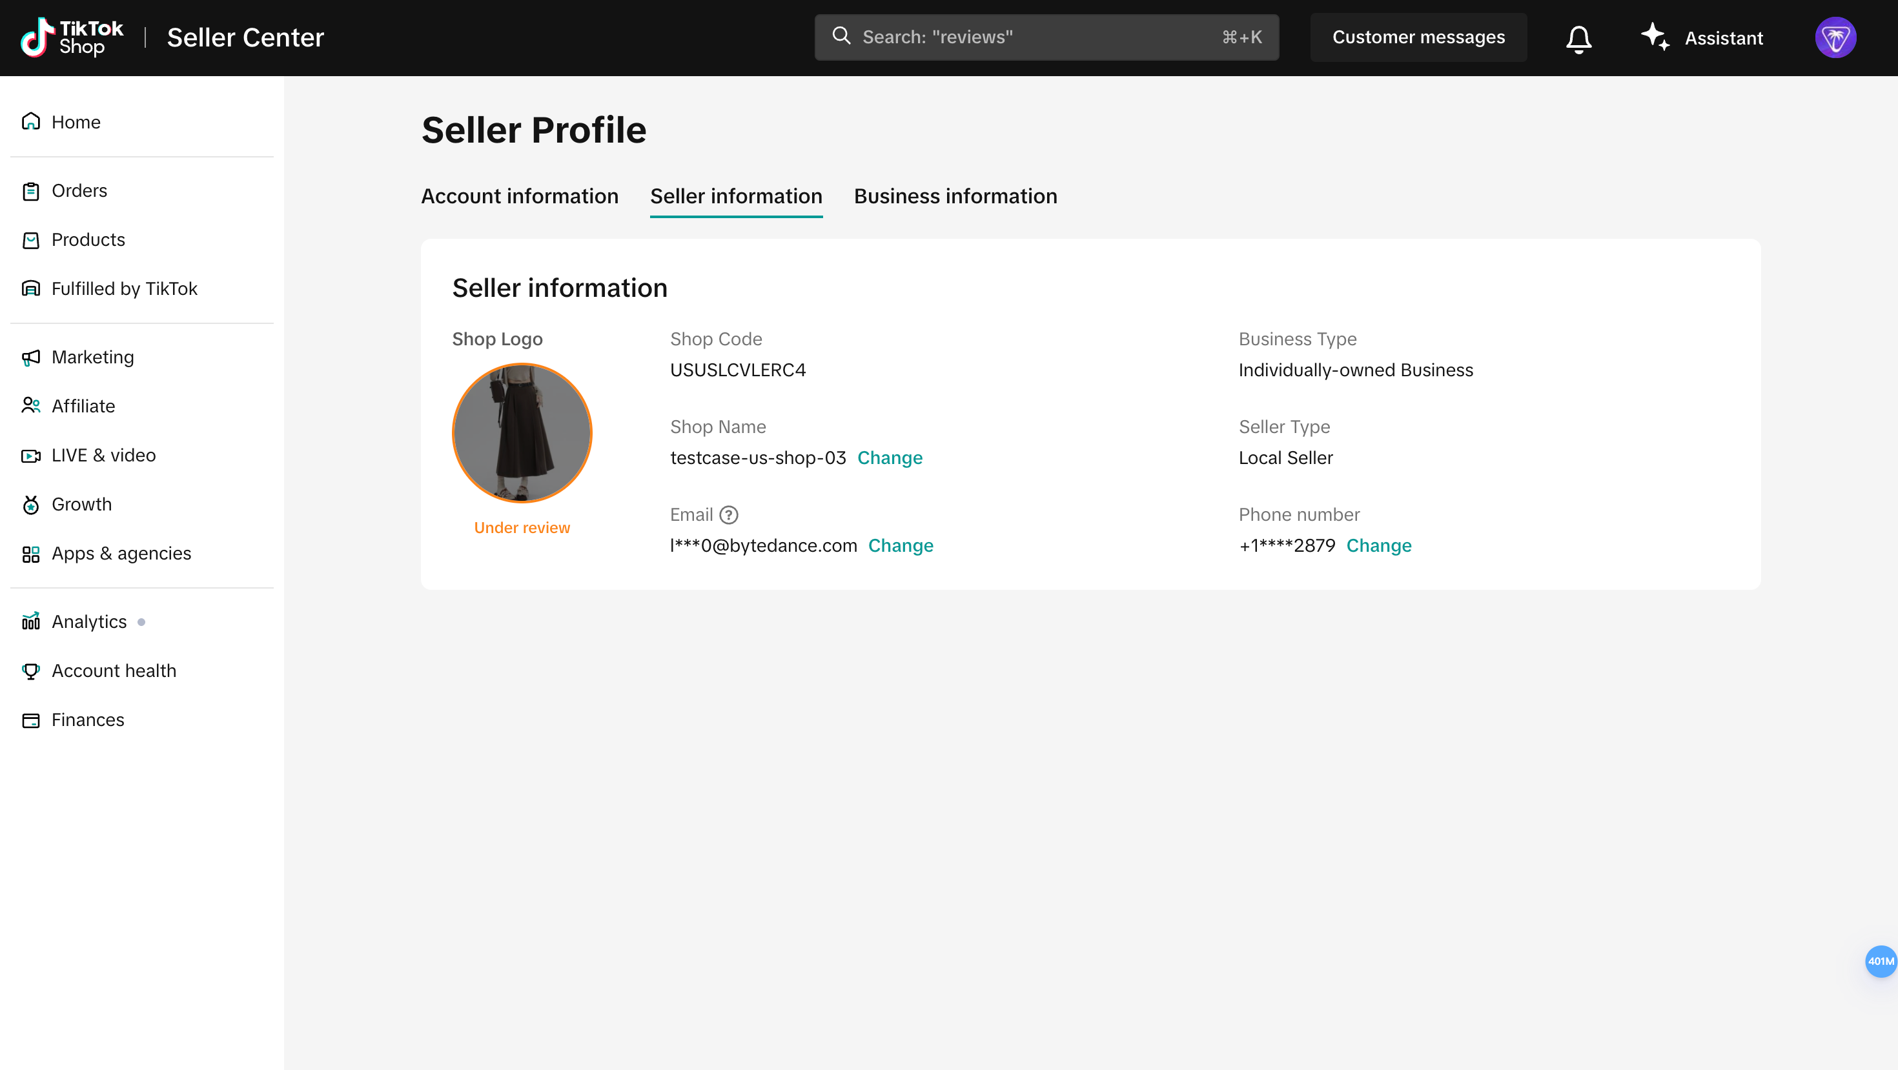The width and height of the screenshot is (1898, 1070).
Task: Open Fulfilled by TikTok in sidebar
Action: 125,288
